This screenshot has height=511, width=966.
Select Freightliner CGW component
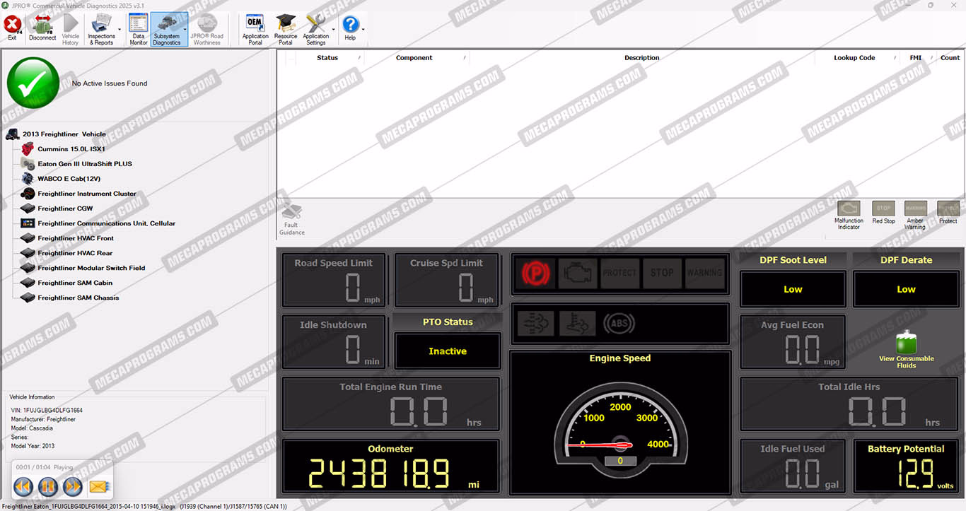point(65,208)
